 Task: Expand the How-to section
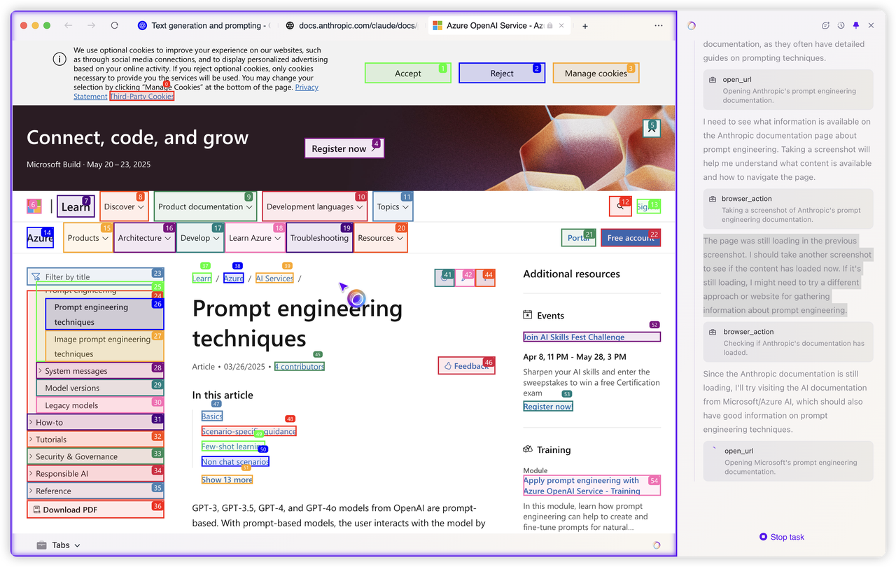click(x=95, y=422)
